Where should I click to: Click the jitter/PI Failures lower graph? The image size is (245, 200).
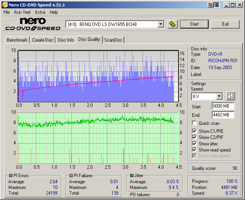pos(98,138)
